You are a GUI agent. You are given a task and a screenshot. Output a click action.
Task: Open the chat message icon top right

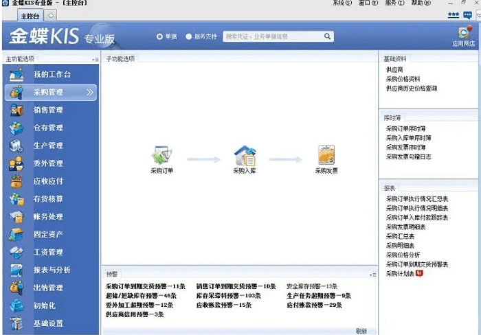tap(467, 14)
